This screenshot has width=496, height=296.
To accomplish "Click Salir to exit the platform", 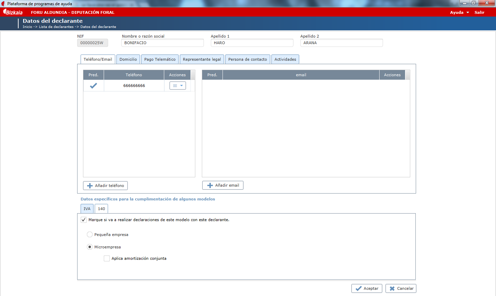I will pyautogui.click(x=479, y=12).
